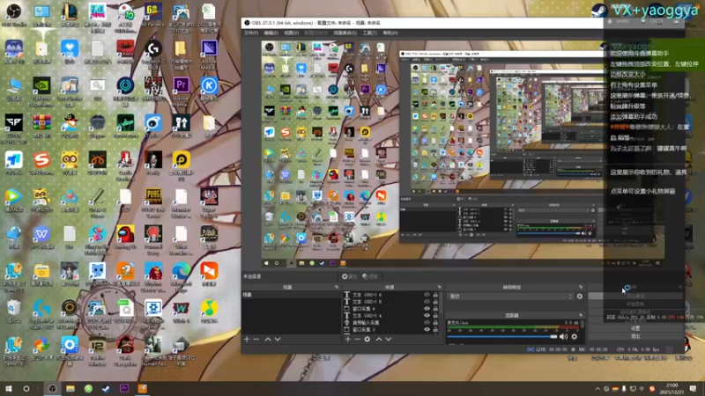Image resolution: width=705 pixels, height=396 pixels.
Task: Remove the selected scene with the minus button
Action: tap(256, 340)
